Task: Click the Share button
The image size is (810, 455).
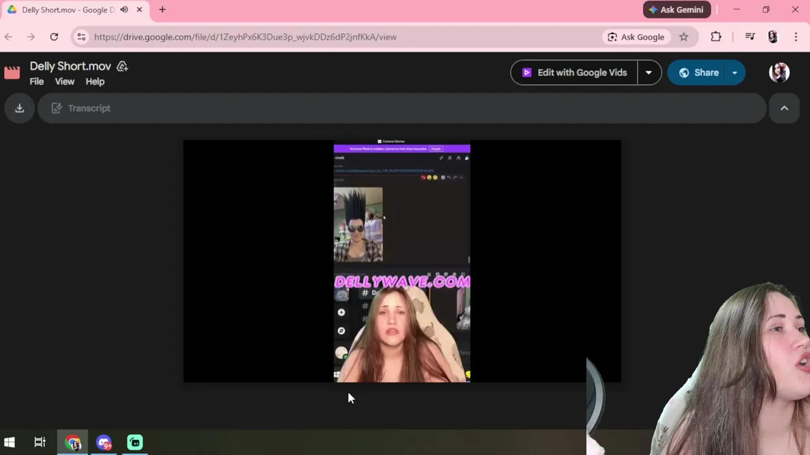Action: [698, 73]
